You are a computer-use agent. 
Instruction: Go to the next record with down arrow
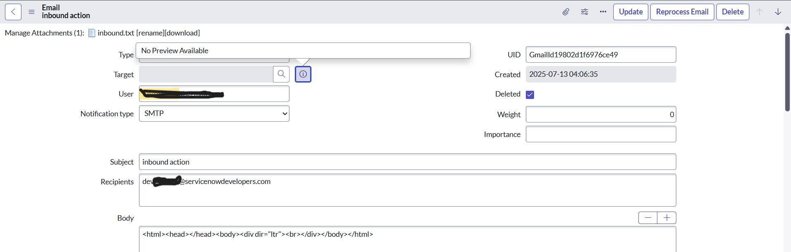click(x=778, y=12)
